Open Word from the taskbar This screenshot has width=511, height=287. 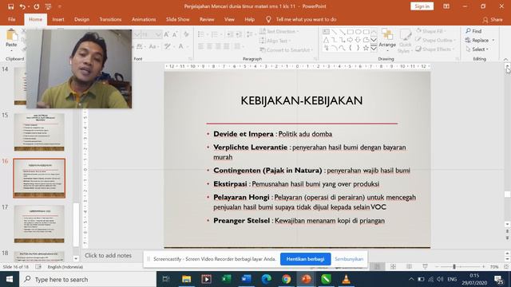246,279
